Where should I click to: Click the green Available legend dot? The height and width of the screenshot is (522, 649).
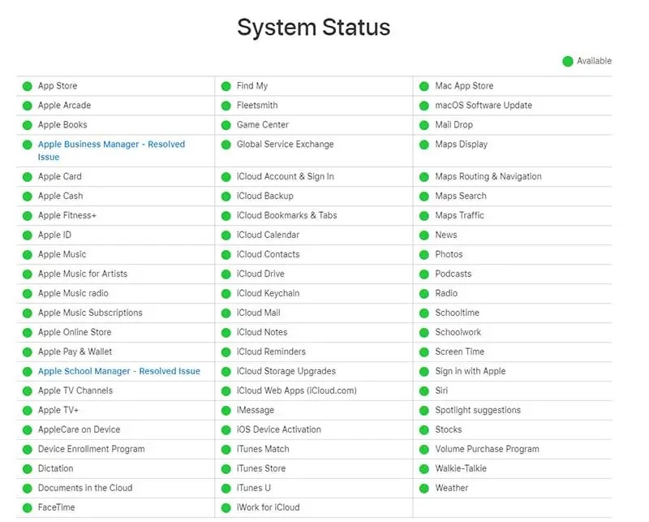click(x=569, y=61)
